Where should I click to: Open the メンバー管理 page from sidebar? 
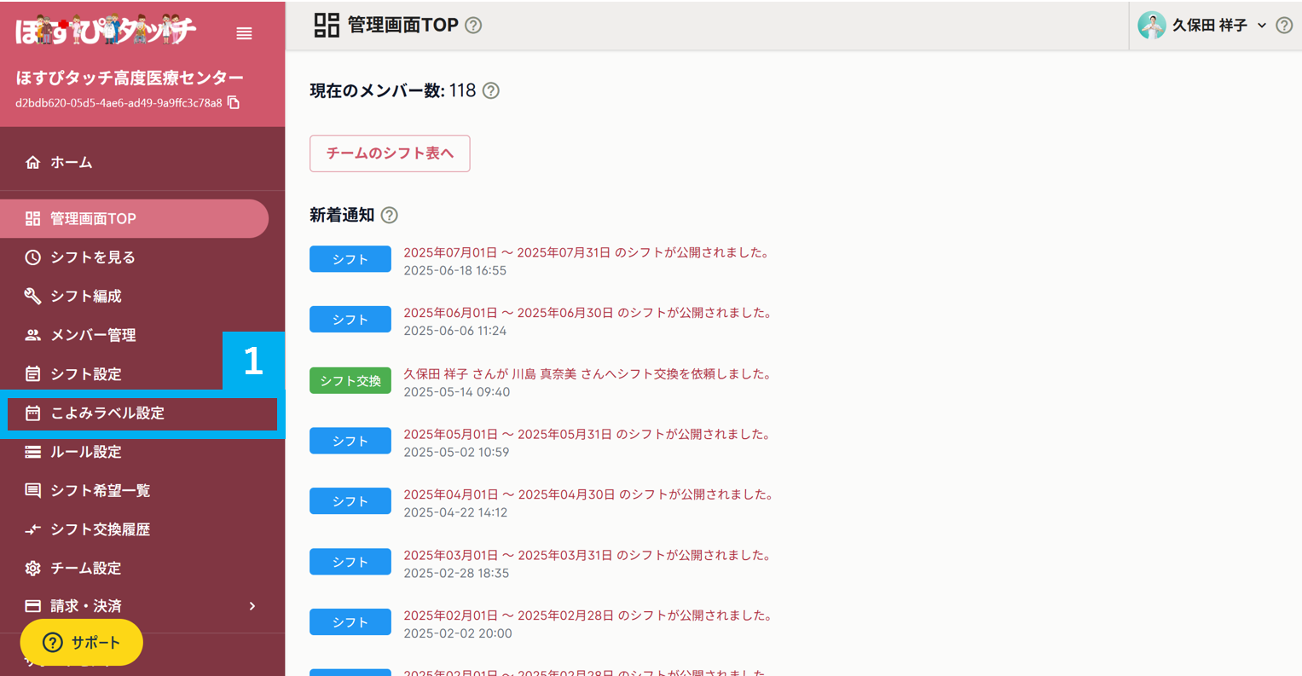[90, 335]
